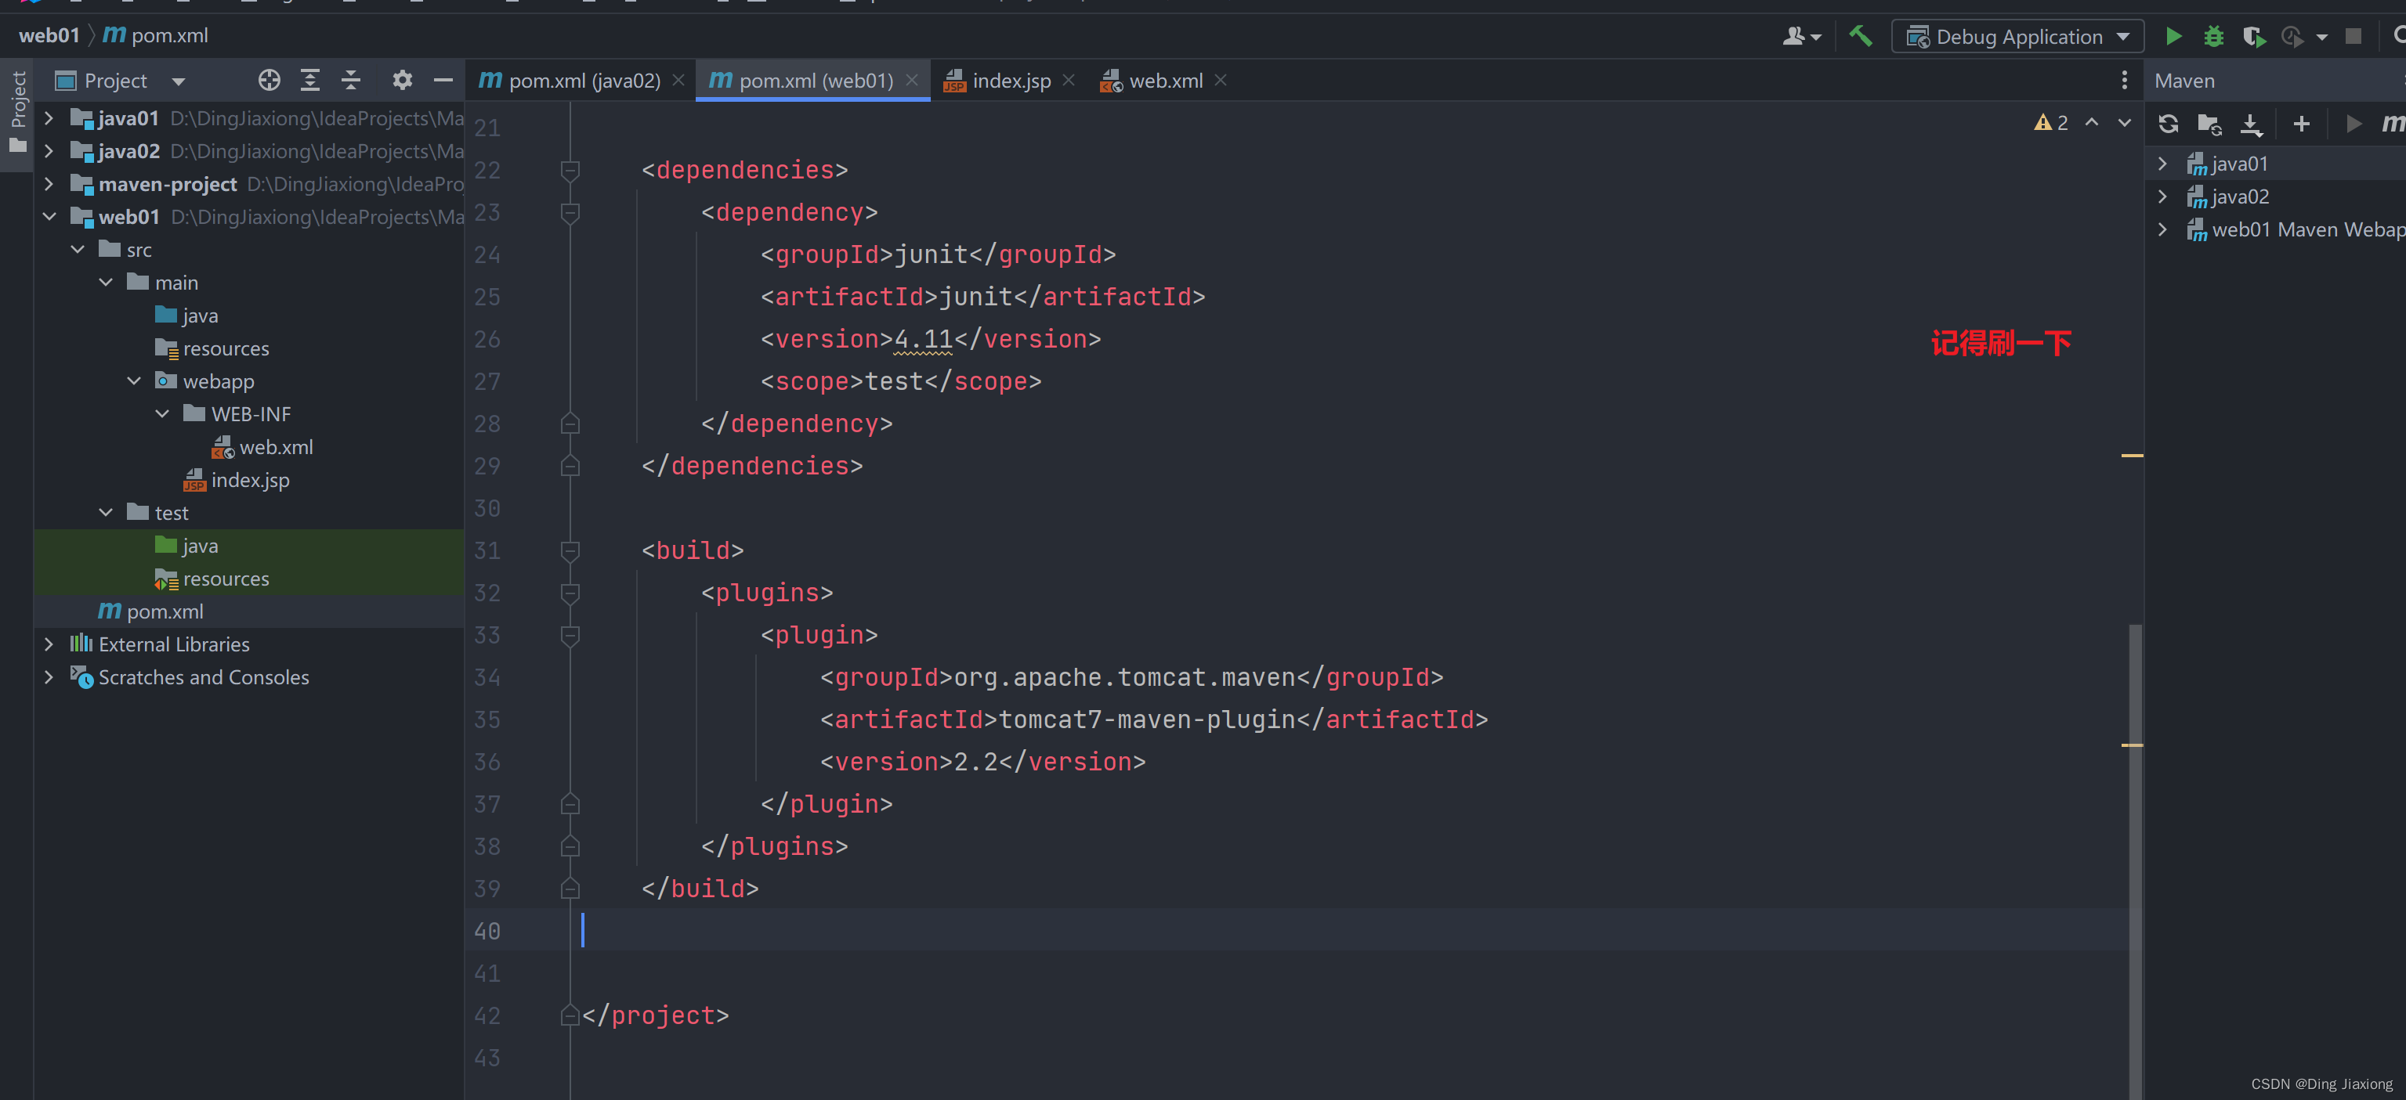Generate Sources and Update Folders Maven icon

click(2210, 123)
